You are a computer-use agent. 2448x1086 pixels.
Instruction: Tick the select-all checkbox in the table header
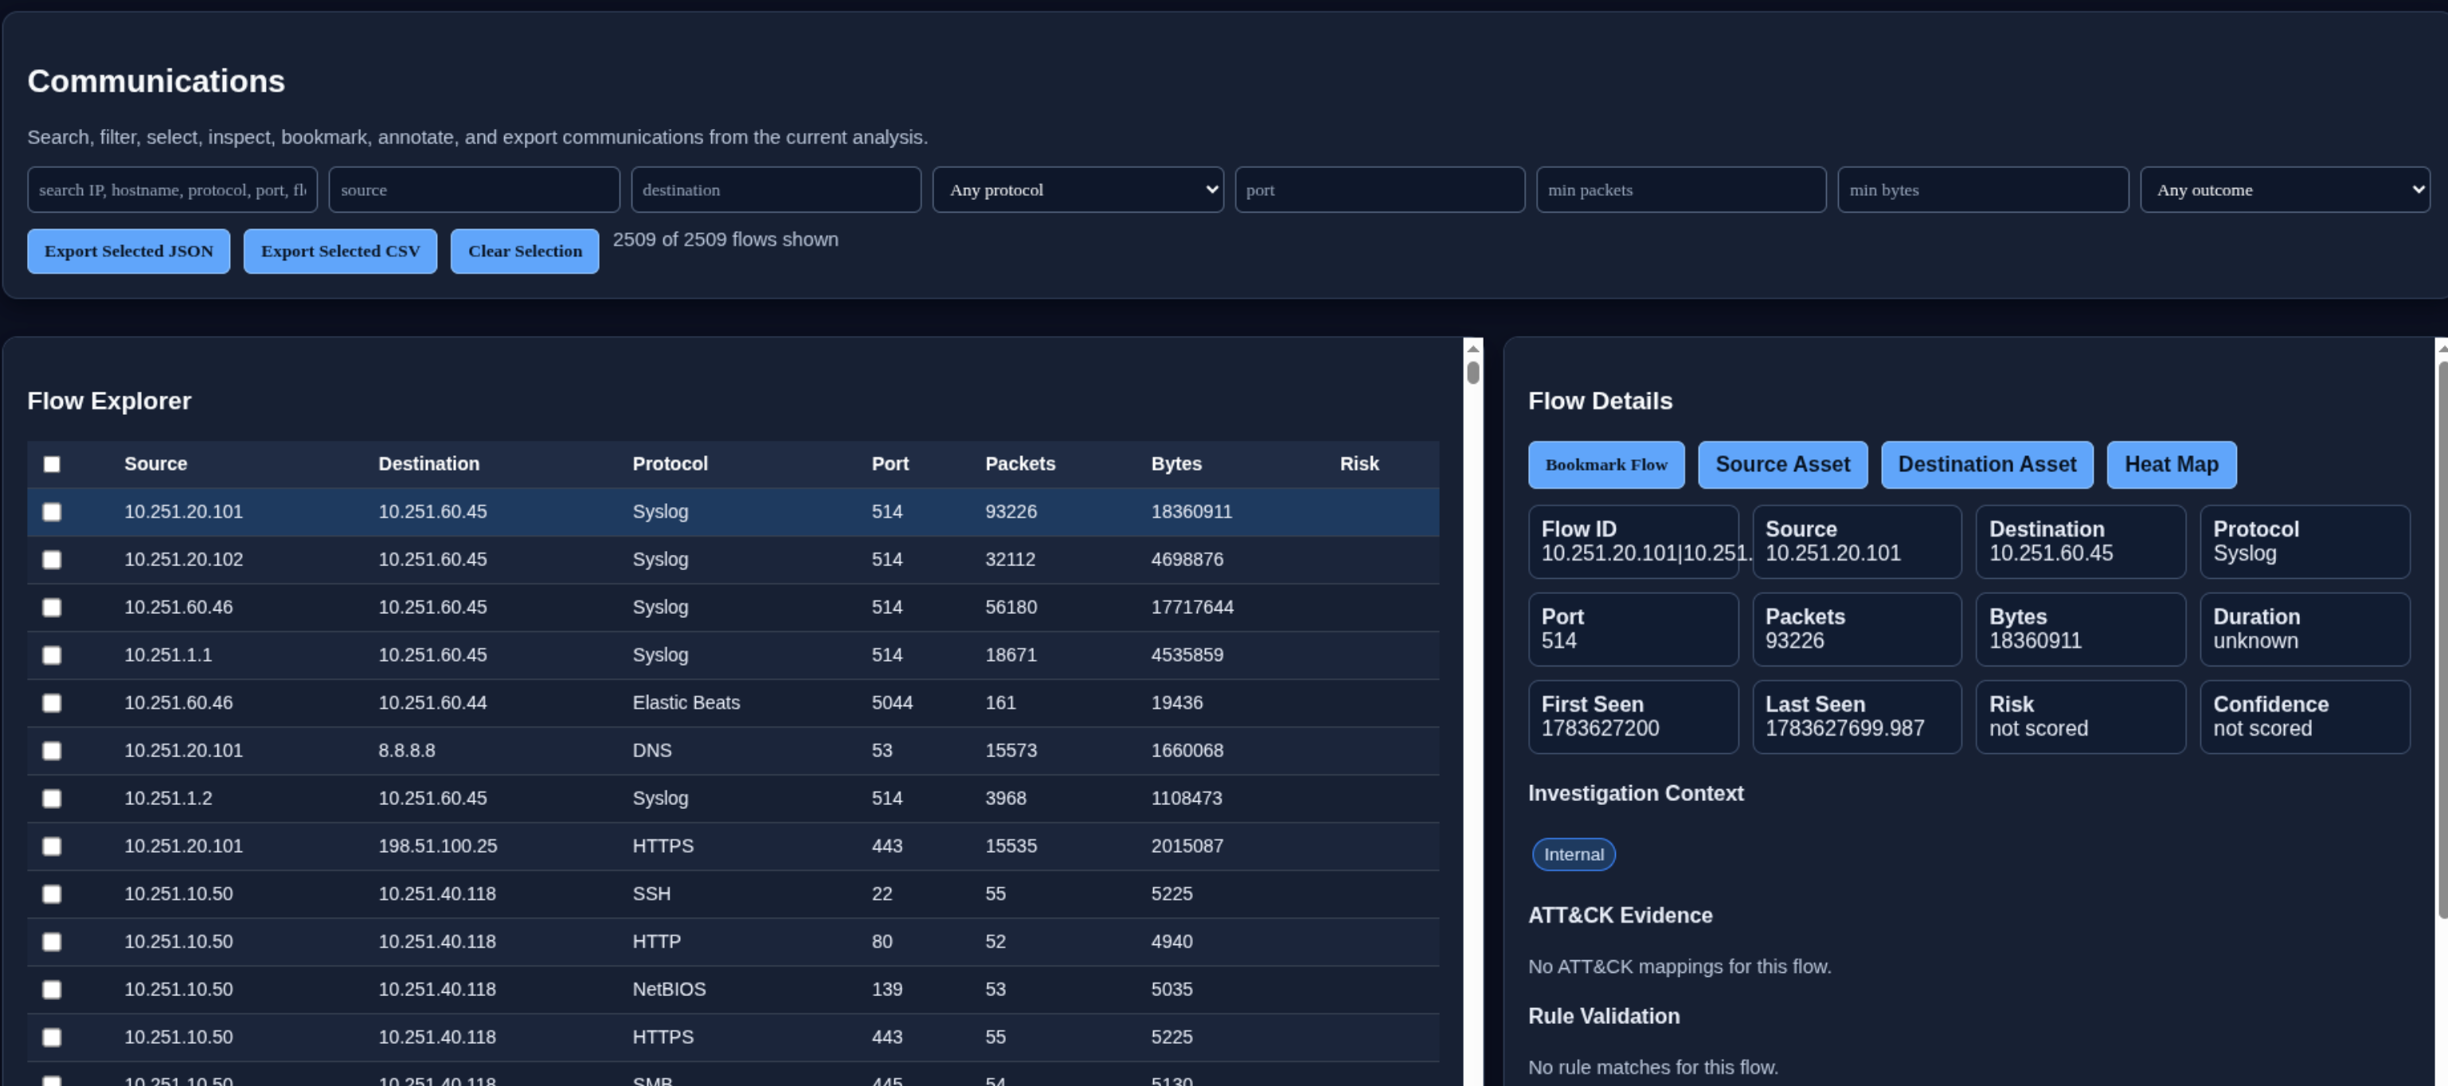tap(53, 463)
